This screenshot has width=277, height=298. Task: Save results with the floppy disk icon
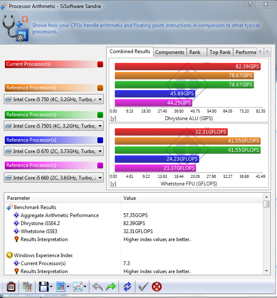pos(44,287)
